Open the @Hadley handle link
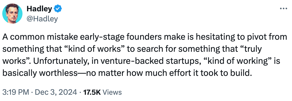This screenshot has height=101, width=292. [x=42, y=19]
